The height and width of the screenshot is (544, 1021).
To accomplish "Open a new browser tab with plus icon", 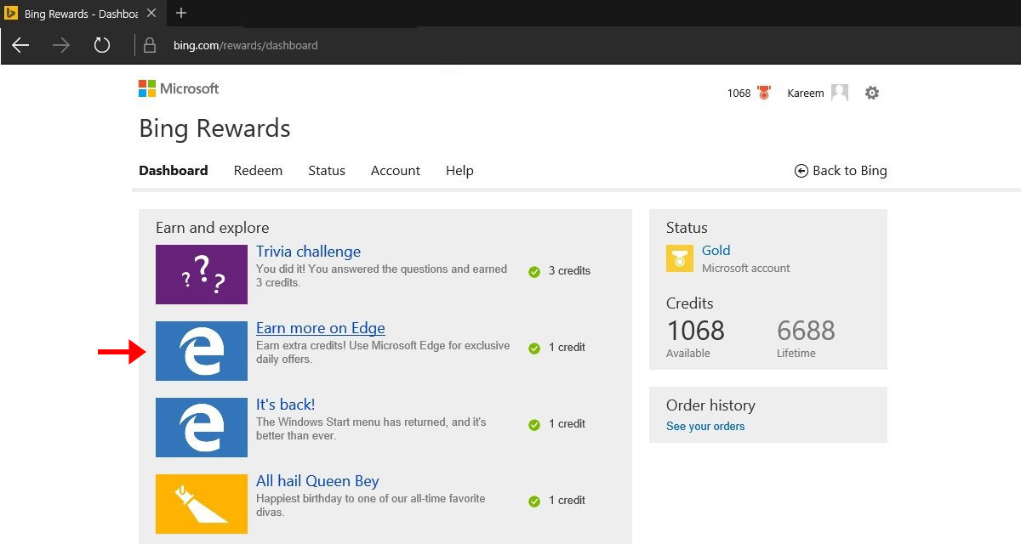I will click(x=180, y=13).
